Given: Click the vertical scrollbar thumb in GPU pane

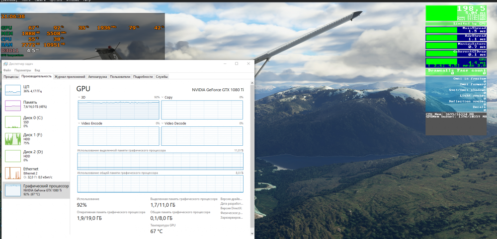Looking at the screenshot, I should coord(252,157).
